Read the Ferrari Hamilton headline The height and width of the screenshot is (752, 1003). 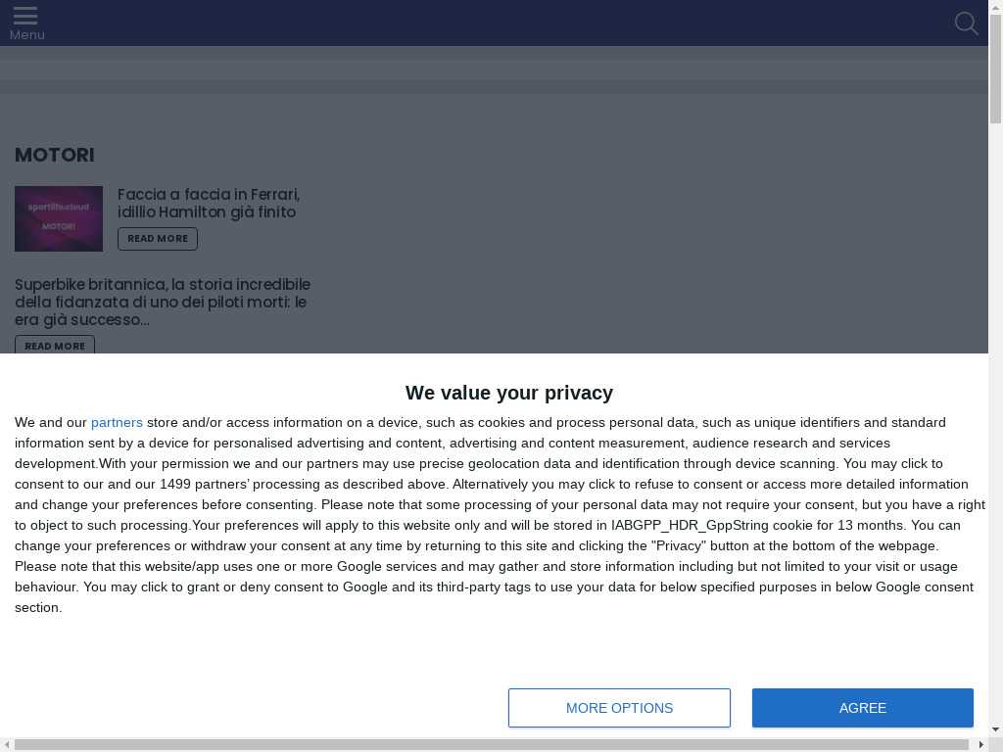(209, 203)
